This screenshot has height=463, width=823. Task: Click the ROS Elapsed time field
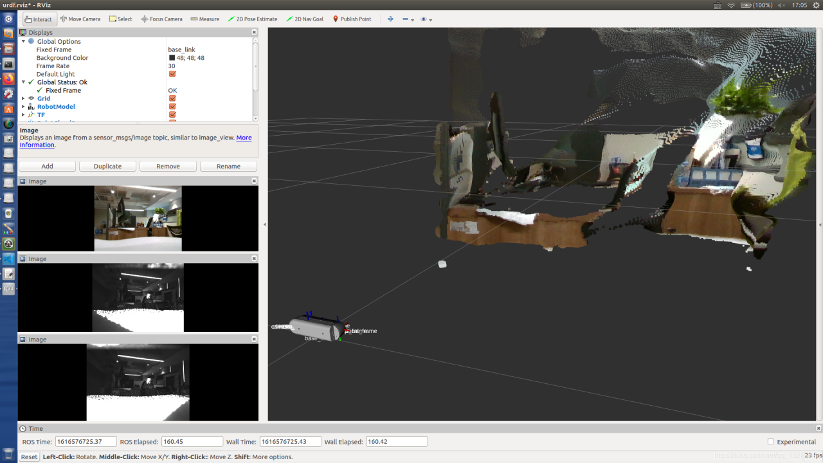[x=192, y=442]
